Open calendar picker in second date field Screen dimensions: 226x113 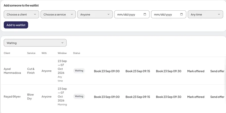[181, 14]
